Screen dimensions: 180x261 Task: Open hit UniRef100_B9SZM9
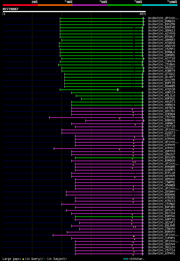pos(161,24)
